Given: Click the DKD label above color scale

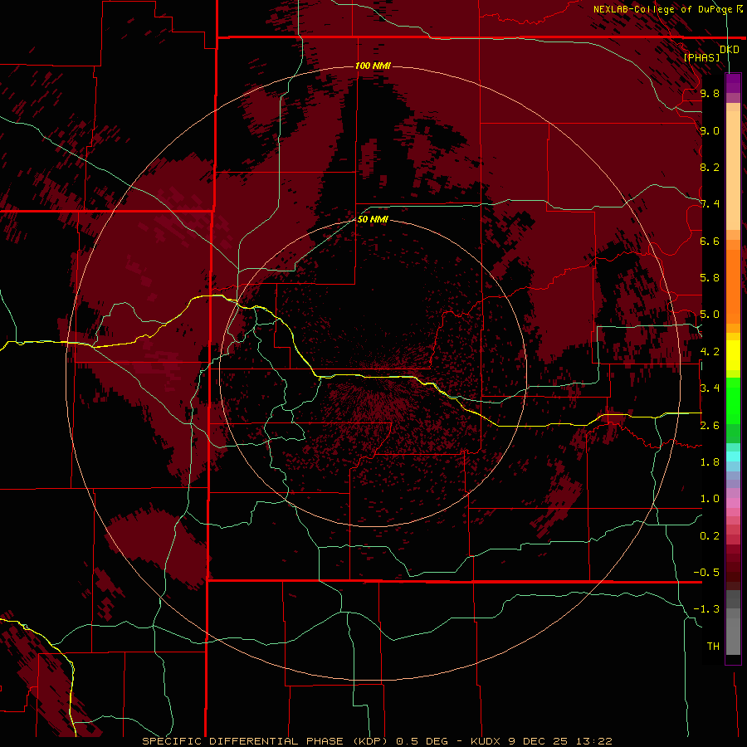Looking at the screenshot, I should point(730,50).
